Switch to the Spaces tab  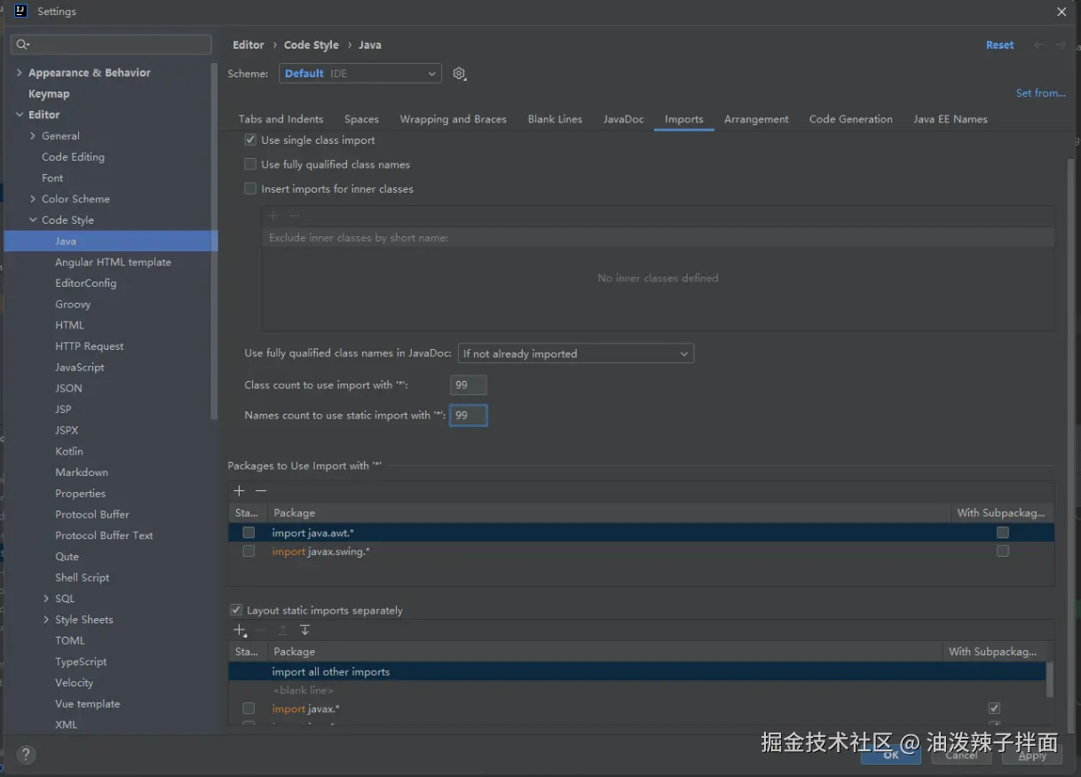click(361, 119)
